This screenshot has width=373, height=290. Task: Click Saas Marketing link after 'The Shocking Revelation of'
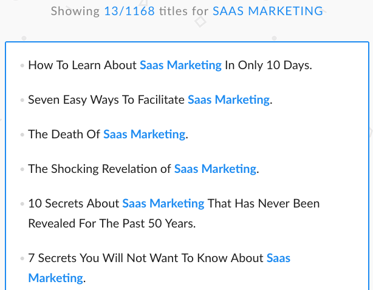click(x=215, y=169)
